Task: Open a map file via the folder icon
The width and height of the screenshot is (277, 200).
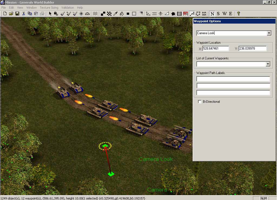Action: tap(11, 14)
